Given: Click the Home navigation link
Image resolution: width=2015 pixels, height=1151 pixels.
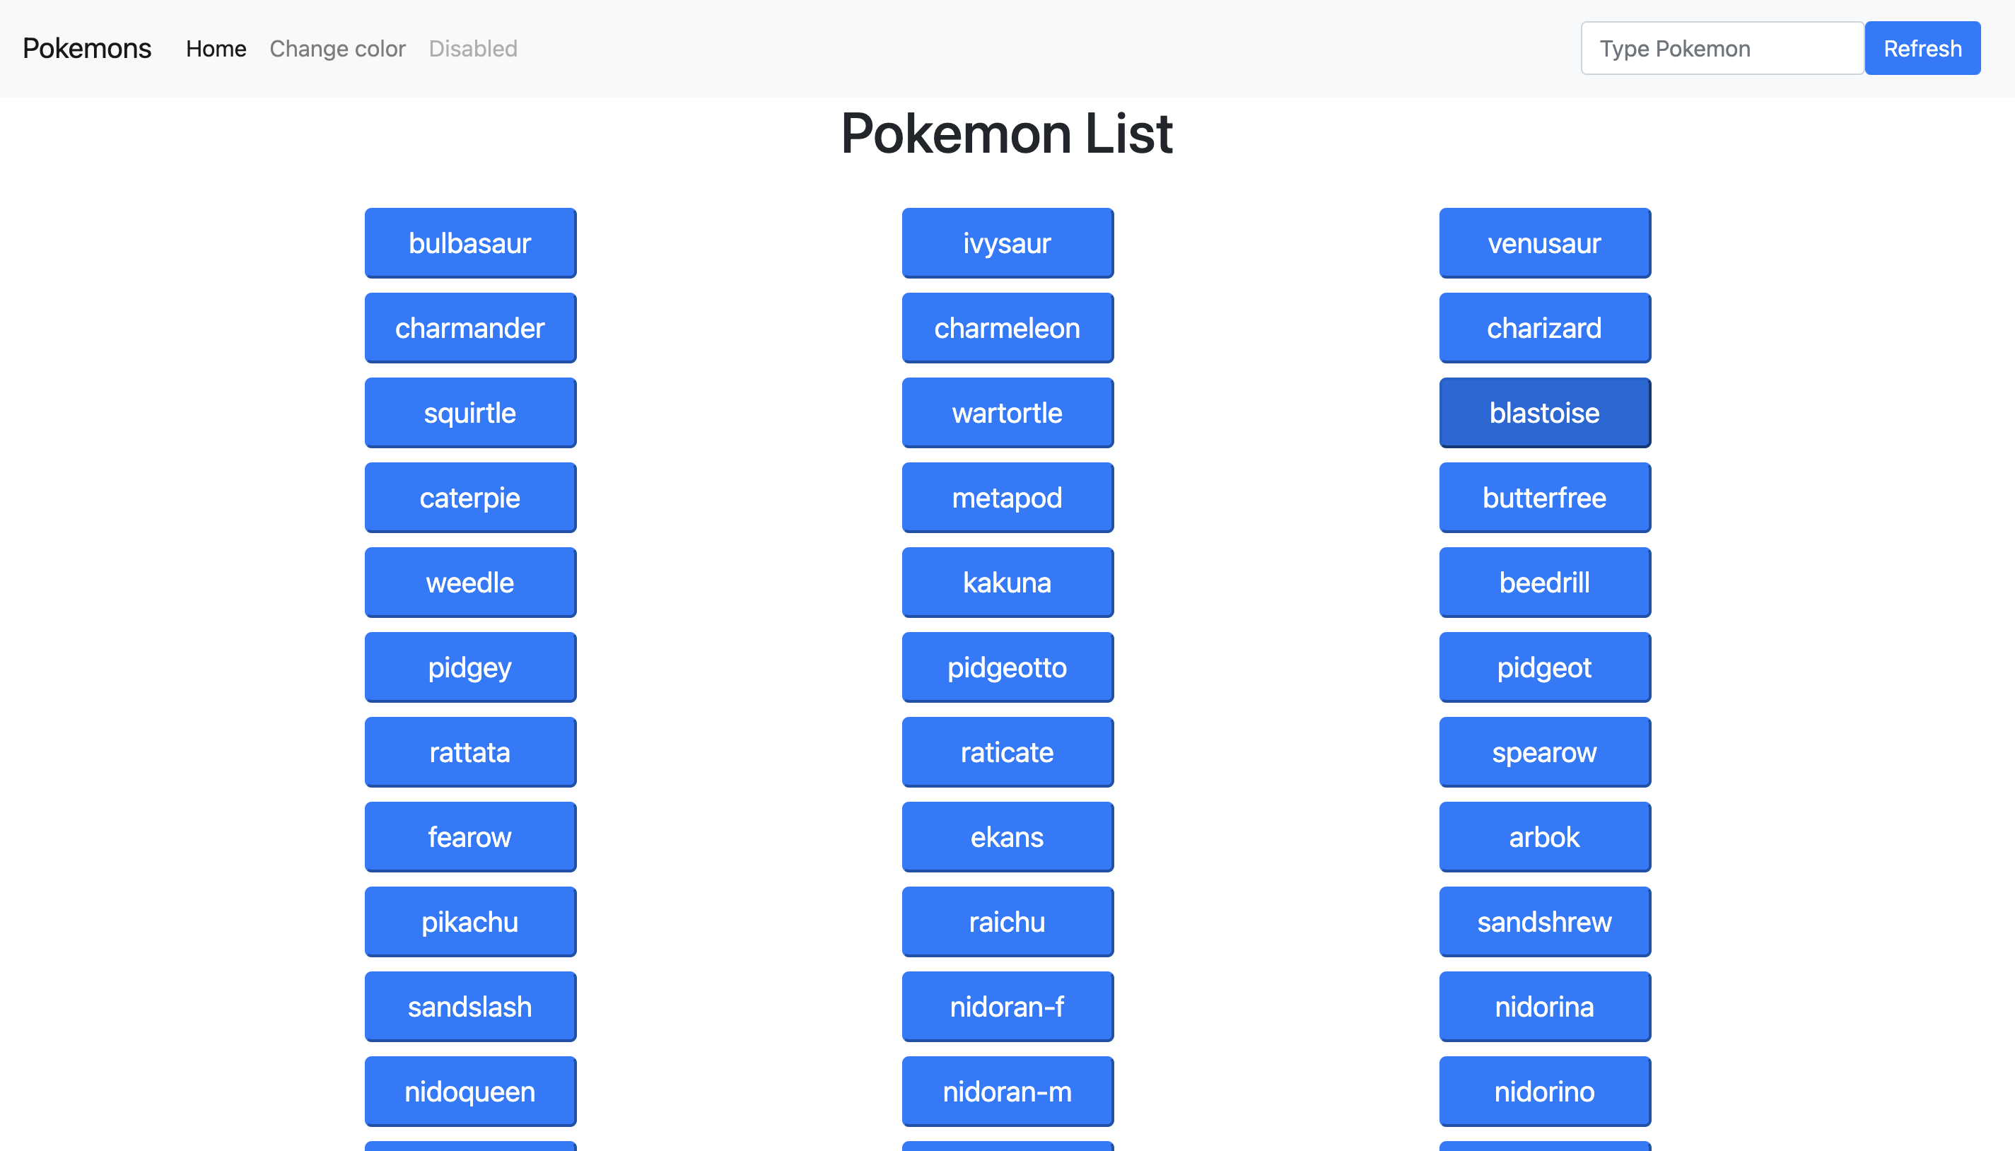Looking at the screenshot, I should [214, 48].
